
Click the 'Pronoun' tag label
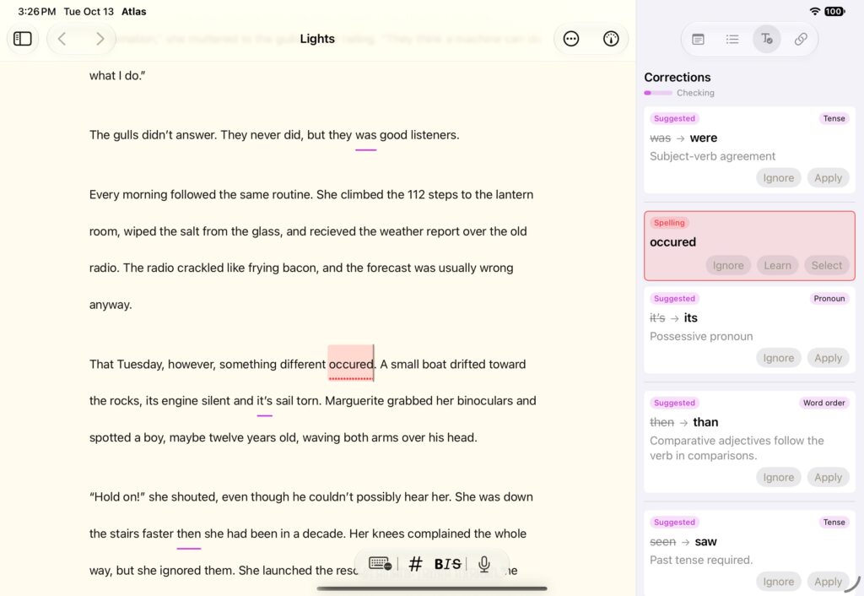click(x=829, y=299)
